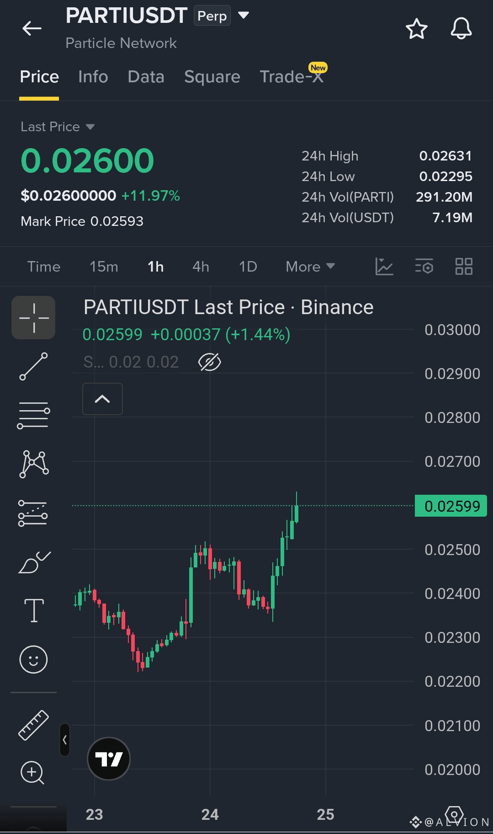Select the ruler measure tool
493x834 pixels.
33,725
